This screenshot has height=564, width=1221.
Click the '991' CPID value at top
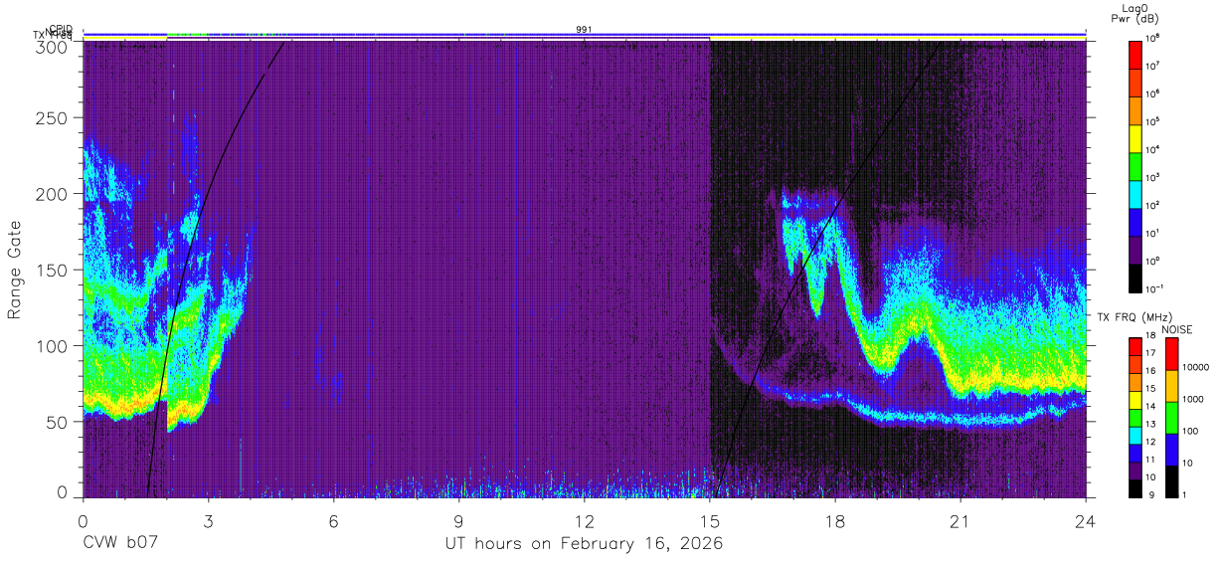584,30
